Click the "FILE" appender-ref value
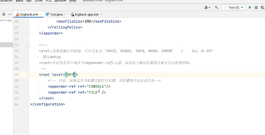This screenshot has width=265, height=135. 93,92
